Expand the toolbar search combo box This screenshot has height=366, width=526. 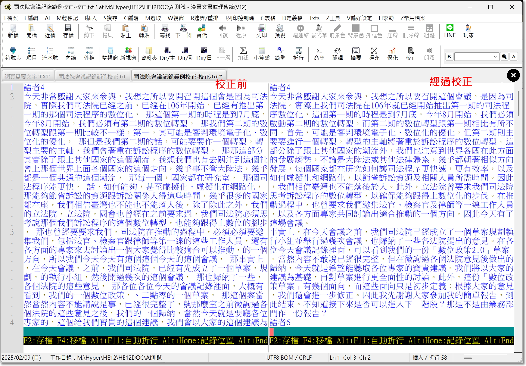495,56
